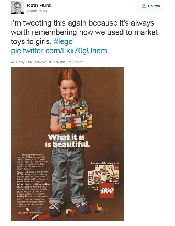
Task: Click the Universal Building Sets boxes picture
Action: click(103, 175)
